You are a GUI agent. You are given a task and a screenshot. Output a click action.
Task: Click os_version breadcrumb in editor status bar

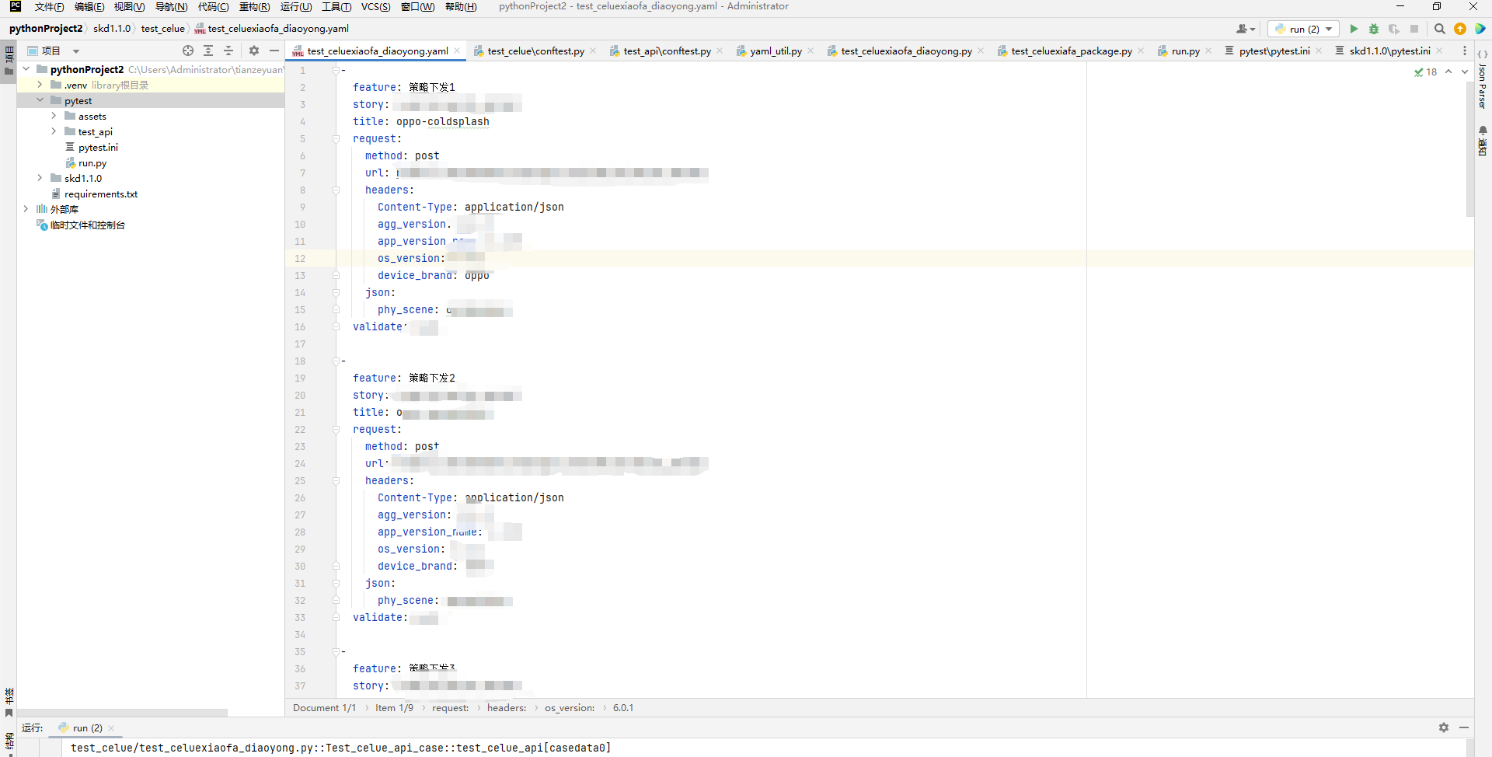pos(570,708)
